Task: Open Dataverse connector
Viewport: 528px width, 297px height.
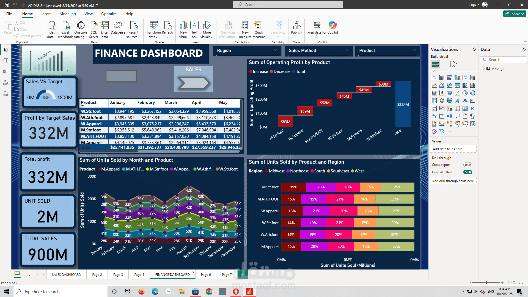Action: coord(118,28)
